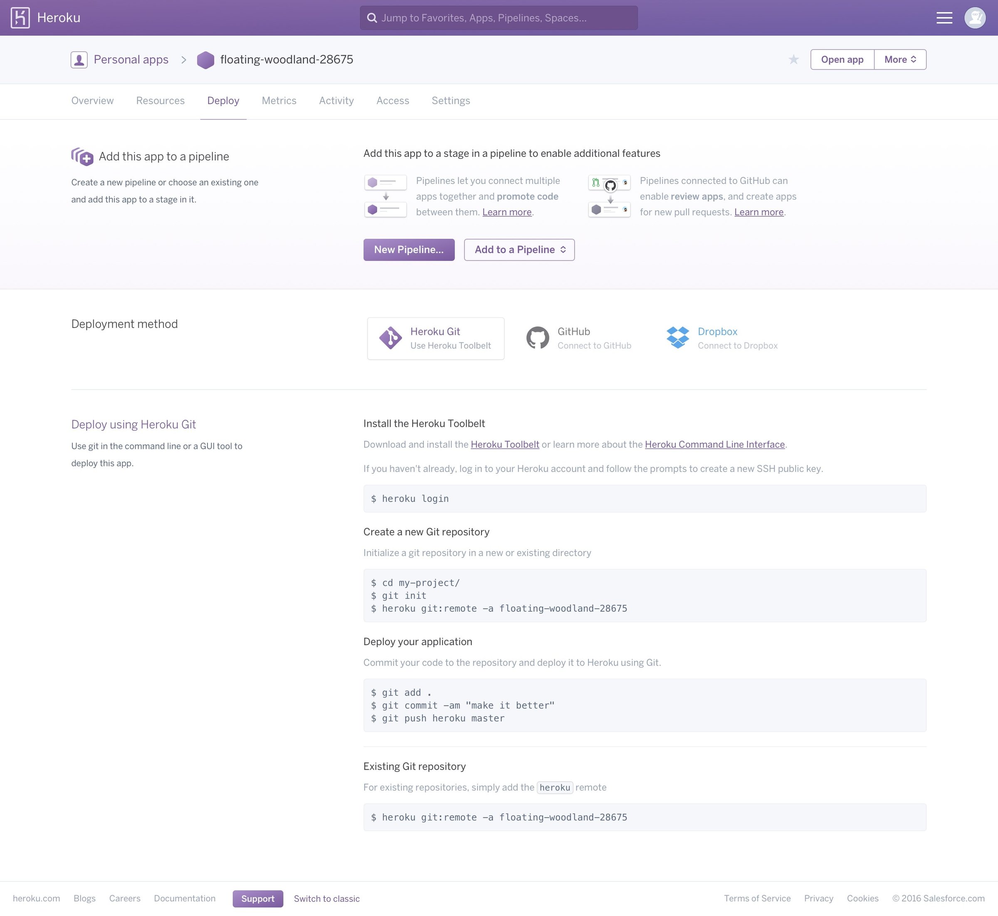Click the git commit command line
998x916 pixels.
coord(462,706)
